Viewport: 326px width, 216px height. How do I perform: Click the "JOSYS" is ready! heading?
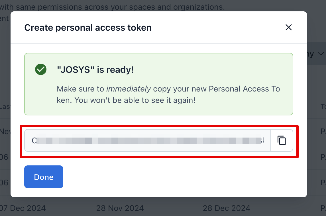tap(95, 70)
